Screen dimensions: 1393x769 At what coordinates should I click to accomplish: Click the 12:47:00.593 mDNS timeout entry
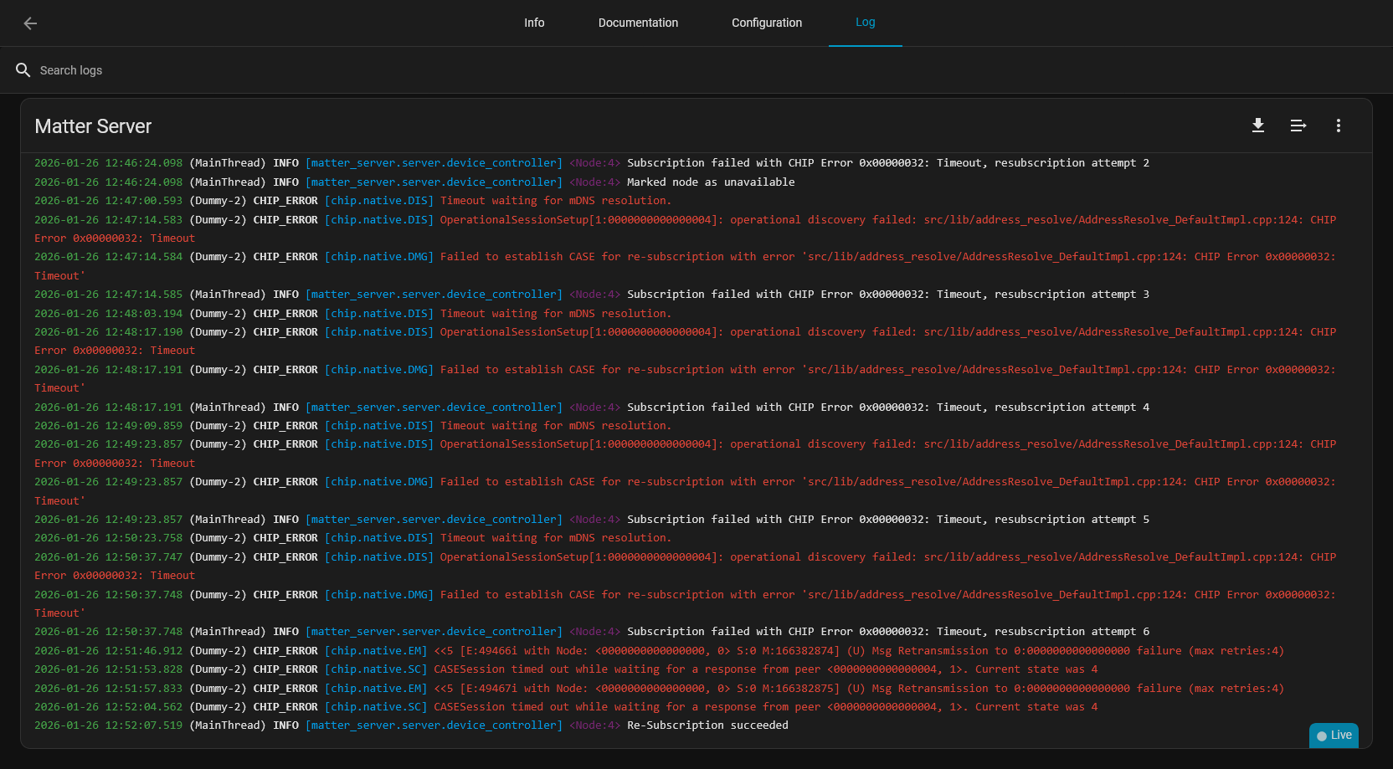click(555, 201)
